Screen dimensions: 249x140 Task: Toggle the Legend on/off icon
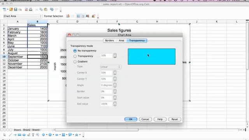pyautogui.click(x=83, y=16)
